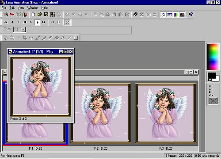
Task: Click the crossed-out transparent color box
Action: point(213,101)
